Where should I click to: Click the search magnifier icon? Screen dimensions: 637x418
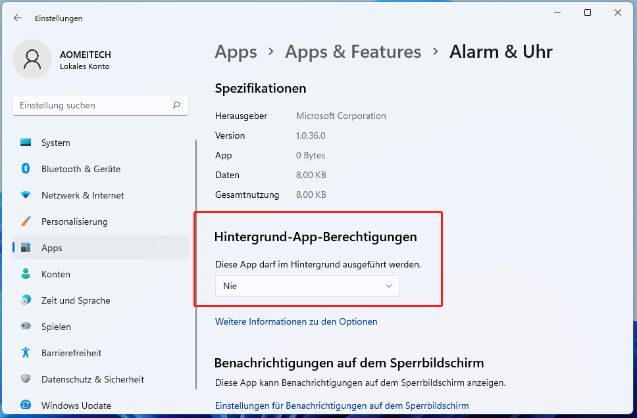(176, 105)
